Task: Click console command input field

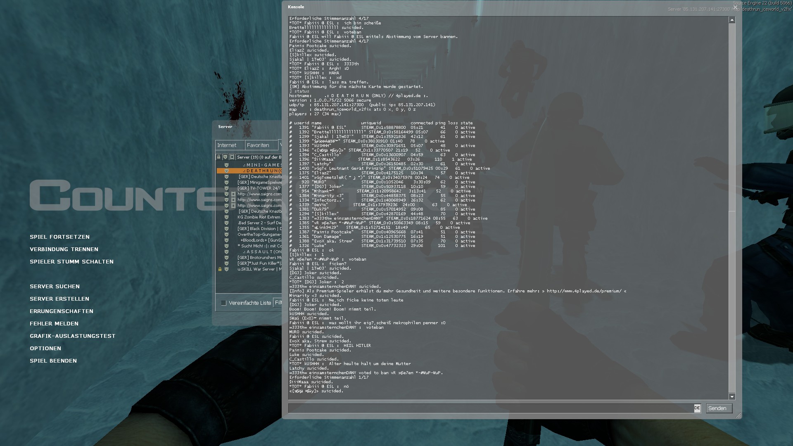Action: tap(491, 408)
